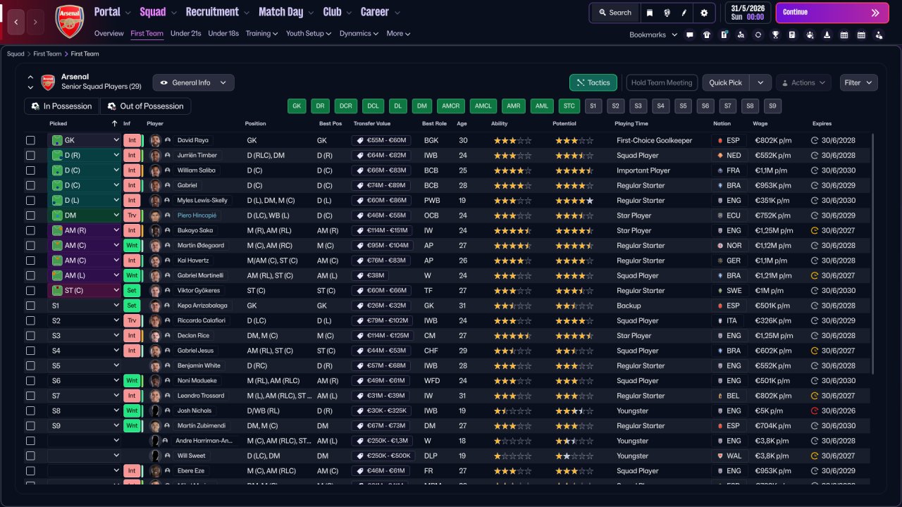Open settings gear icon in top bar
This screenshot has height=507, width=902.
coord(704,13)
